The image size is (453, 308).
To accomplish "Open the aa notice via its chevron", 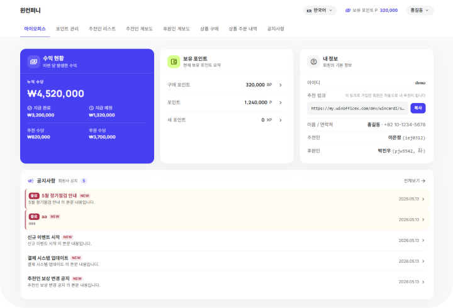I will click(x=423, y=219).
